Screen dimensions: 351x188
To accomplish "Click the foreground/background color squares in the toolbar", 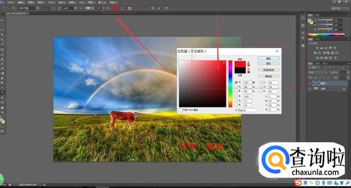I will point(3,121).
